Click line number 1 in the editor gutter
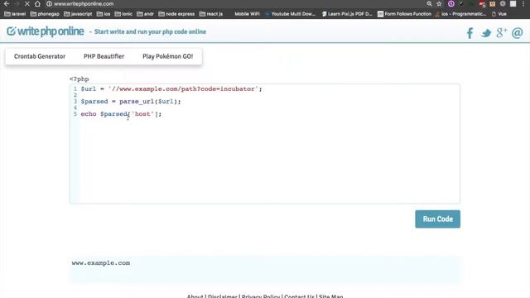 tap(75, 89)
